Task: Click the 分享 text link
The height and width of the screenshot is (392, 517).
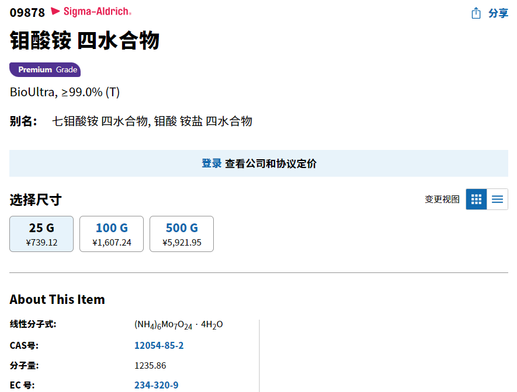Action: pos(498,13)
